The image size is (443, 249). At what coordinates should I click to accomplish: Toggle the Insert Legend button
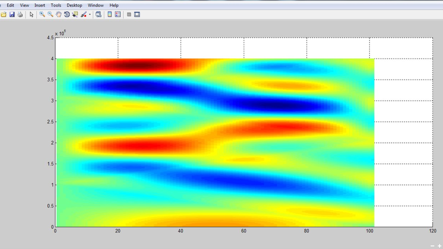[117, 14]
